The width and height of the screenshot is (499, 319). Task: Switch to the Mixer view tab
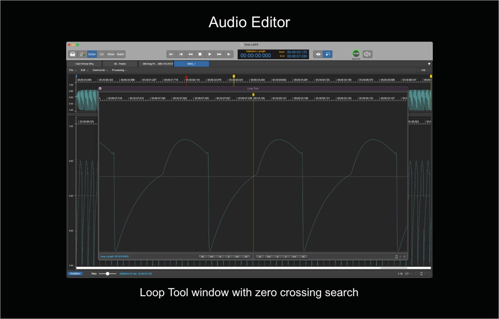coord(111,54)
